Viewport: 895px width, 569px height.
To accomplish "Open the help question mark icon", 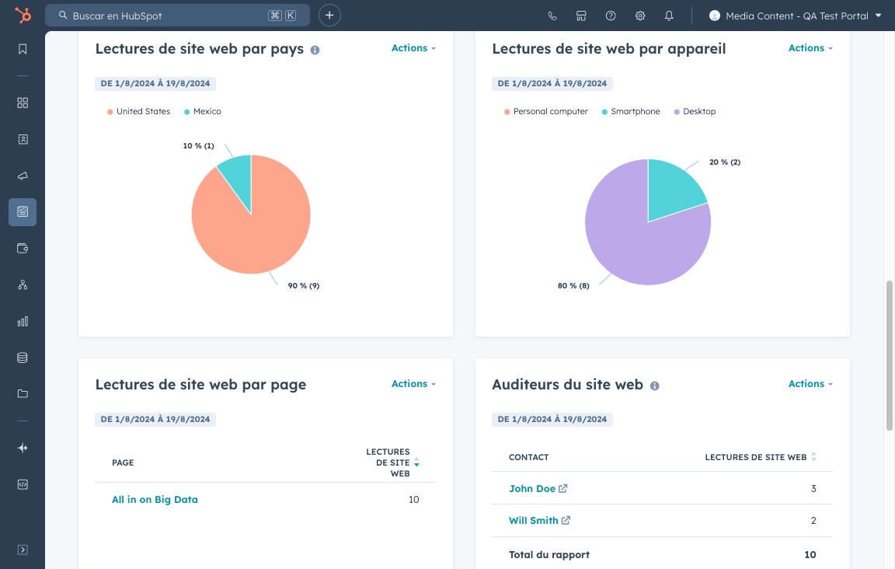I will click(611, 16).
